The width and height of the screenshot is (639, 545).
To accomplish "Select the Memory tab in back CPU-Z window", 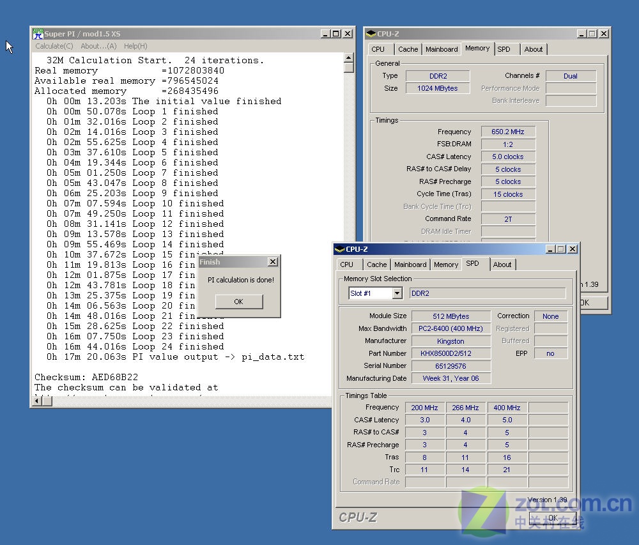I will pyautogui.click(x=477, y=48).
